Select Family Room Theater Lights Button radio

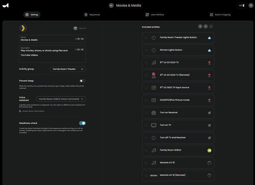[146, 38]
